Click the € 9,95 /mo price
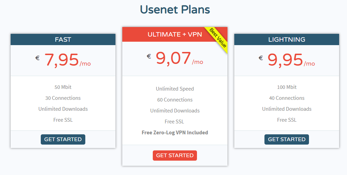 click(287, 60)
